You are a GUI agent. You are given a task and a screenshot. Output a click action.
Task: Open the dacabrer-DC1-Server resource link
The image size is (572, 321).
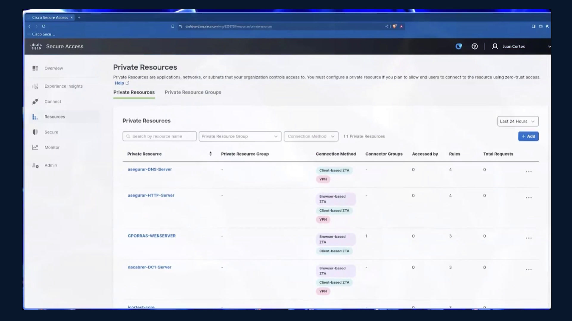pos(149,267)
